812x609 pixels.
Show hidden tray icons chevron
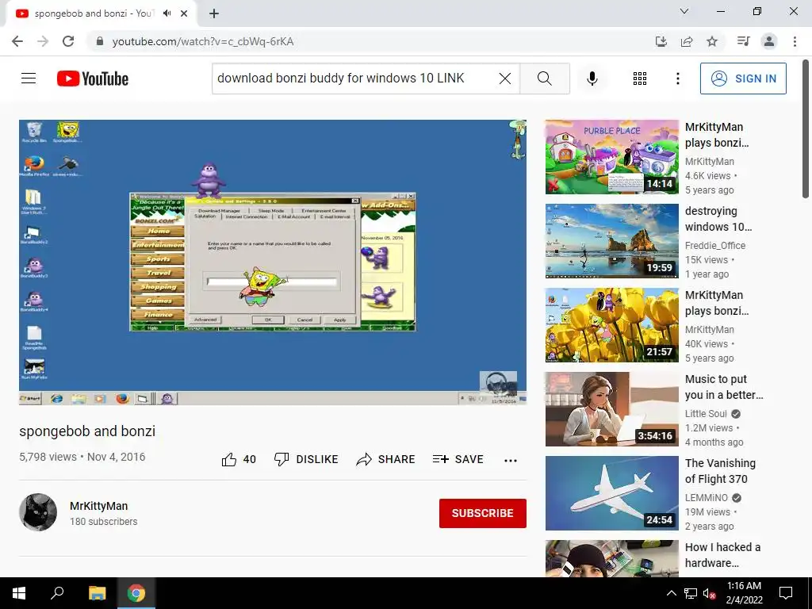coord(671,593)
